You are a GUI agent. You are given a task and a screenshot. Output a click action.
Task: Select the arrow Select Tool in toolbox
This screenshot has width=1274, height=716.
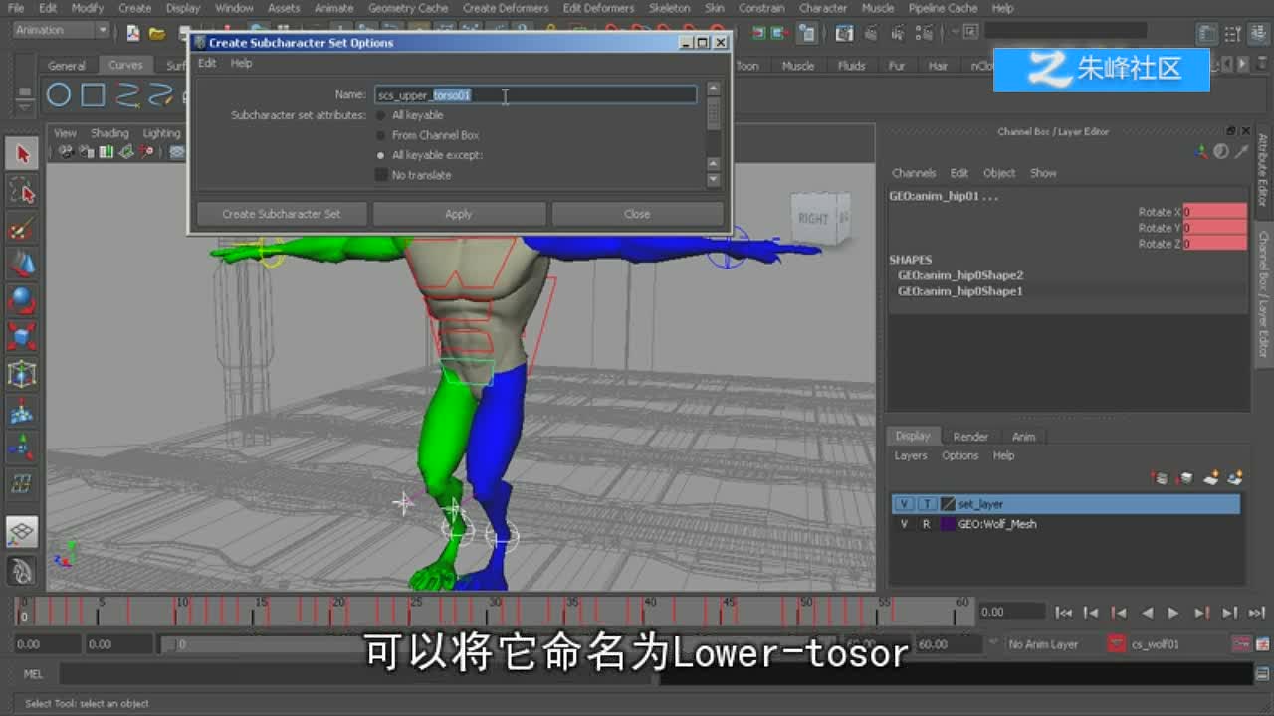(22, 154)
